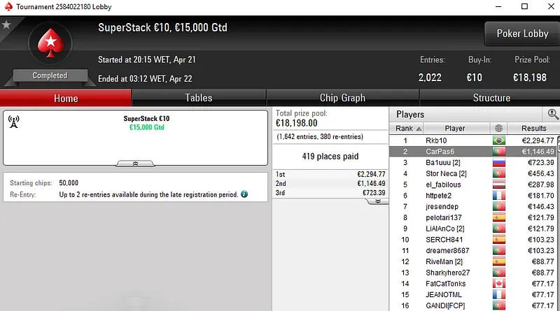
Task: Click Ba1uuu's Russia flag icon
Action: (x=498, y=163)
